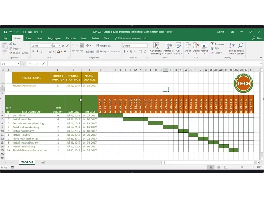Collapse the ribbon with chevron
This screenshot has width=264, height=198.
261,57
